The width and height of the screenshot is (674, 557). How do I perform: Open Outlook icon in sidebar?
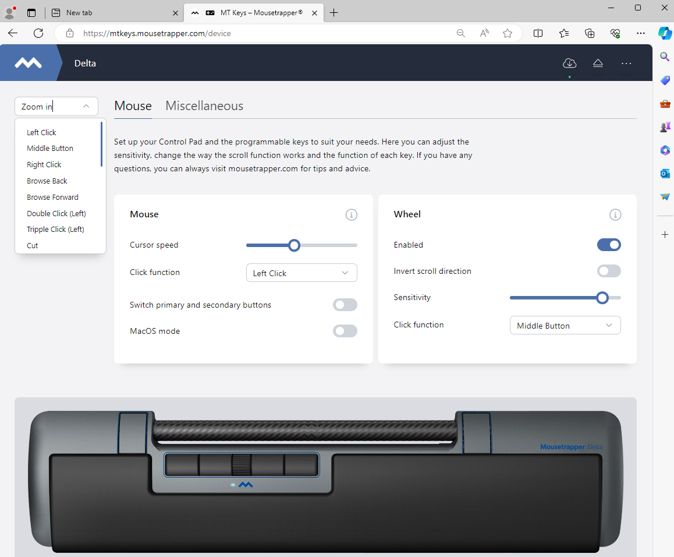coord(665,174)
